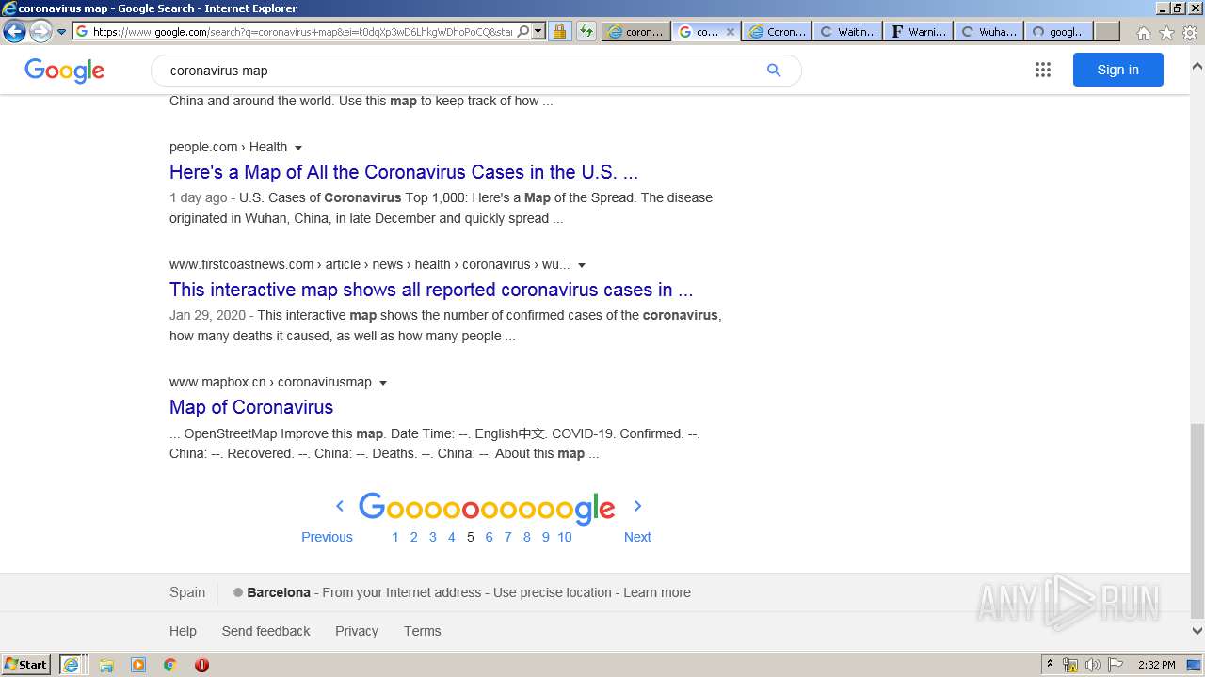This screenshot has width=1205, height=677.
Task: Click the Sign in button
Action: coord(1117,70)
